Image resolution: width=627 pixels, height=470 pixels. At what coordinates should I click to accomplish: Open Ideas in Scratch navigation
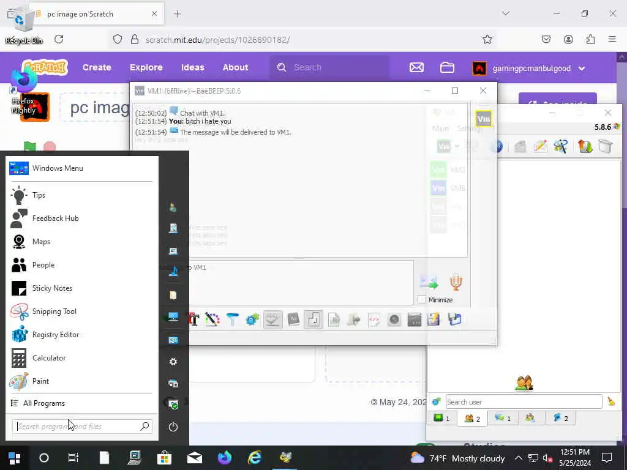point(193,67)
